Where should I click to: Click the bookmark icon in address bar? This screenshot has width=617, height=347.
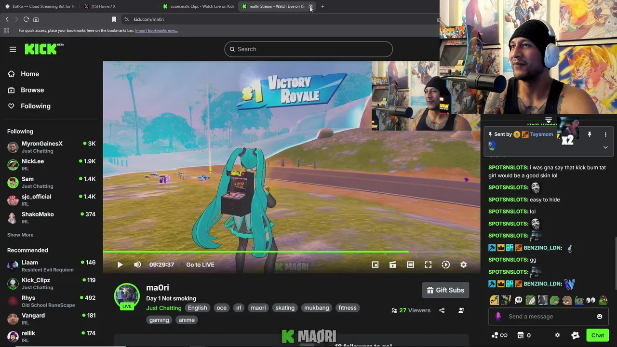click(114, 19)
